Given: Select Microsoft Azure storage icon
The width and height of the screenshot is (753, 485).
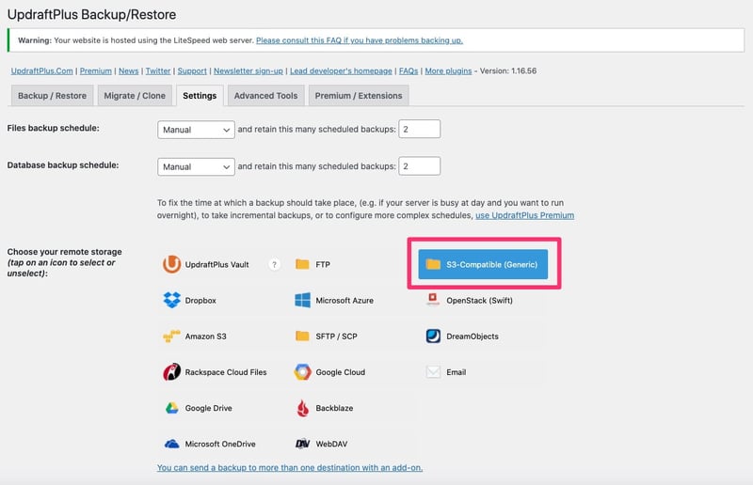Looking at the screenshot, I should [302, 300].
